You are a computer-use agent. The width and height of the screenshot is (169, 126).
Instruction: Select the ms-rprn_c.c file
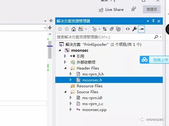93,104
